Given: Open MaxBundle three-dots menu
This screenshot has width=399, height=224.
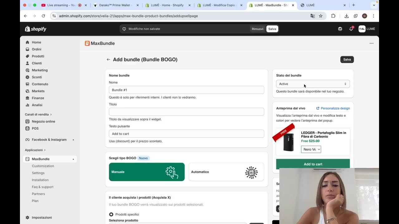Looking at the screenshot, I should (372, 43).
